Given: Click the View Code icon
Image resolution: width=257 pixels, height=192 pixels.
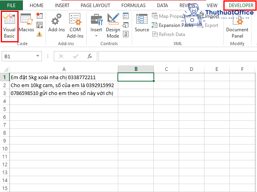Looking at the screenshot, I should [126, 25].
